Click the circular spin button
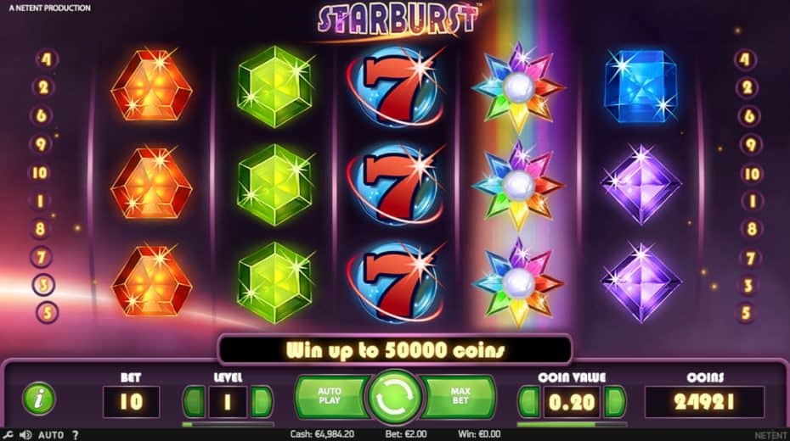The height and width of the screenshot is (441, 790). pos(395,397)
